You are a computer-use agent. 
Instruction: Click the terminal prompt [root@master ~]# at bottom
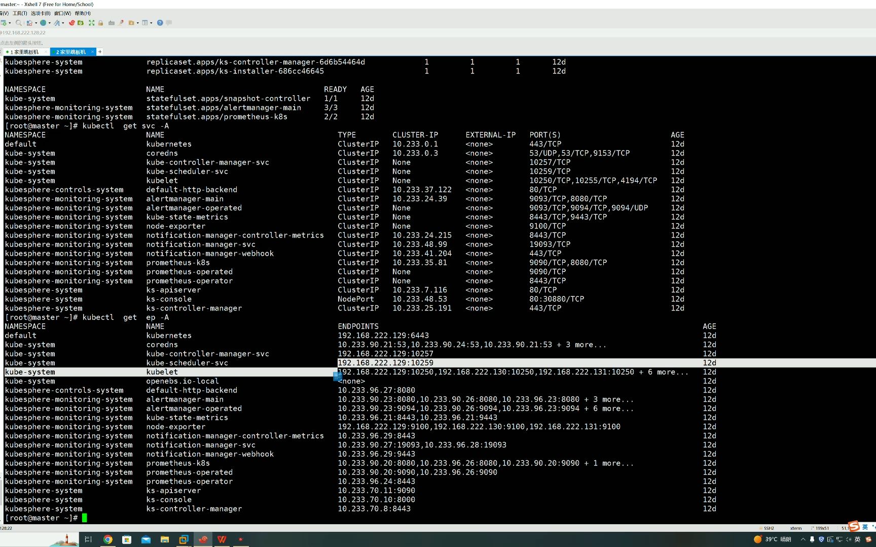tap(41, 518)
